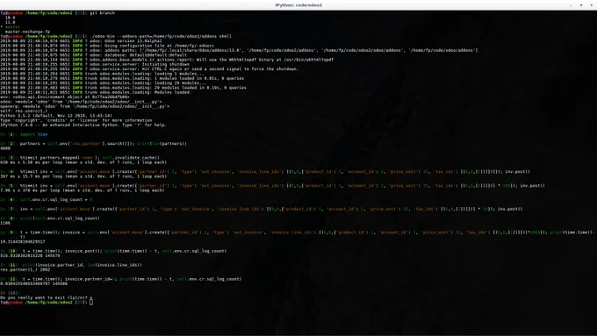Screen dimensions: 597x336
Task: Click the "Hit CTRL-C again" log line
Action: [149, 69]
